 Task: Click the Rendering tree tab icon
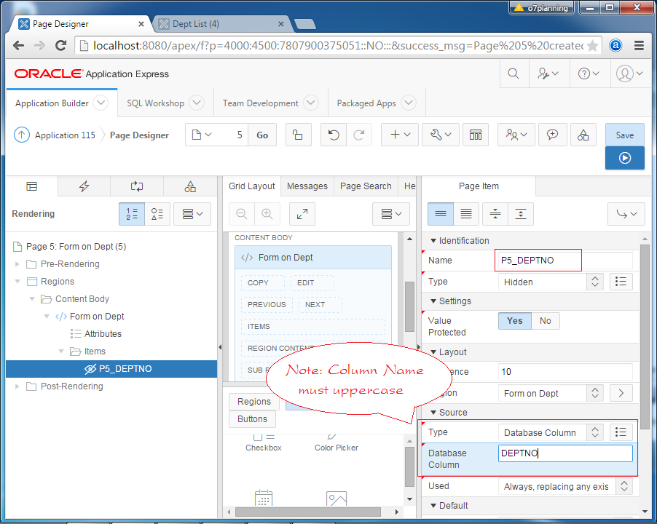coord(32,186)
